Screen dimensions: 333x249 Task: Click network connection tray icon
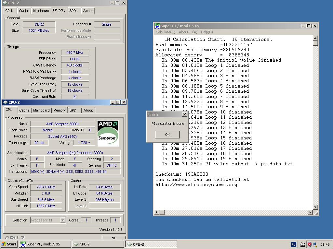tap(315, 244)
